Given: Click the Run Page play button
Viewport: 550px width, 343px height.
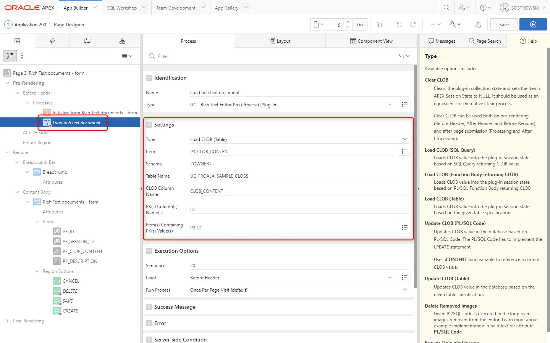Looking at the screenshot, I should tap(533, 24).
